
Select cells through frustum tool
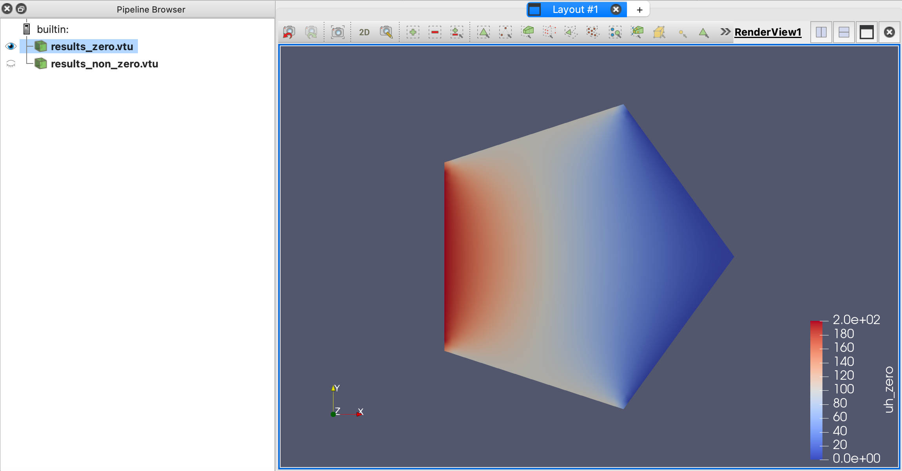[527, 32]
